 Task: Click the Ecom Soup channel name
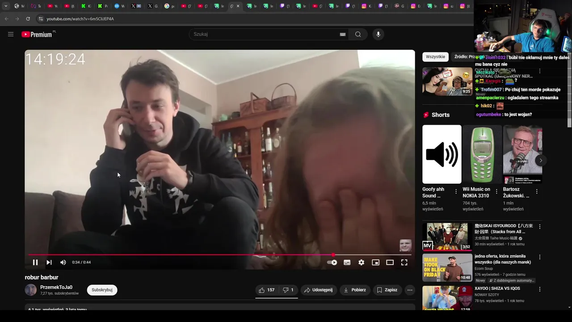click(x=484, y=269)
